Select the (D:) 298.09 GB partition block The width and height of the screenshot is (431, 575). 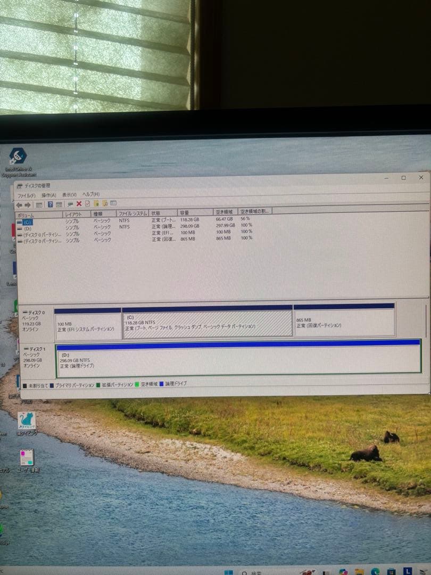point(238,360)
